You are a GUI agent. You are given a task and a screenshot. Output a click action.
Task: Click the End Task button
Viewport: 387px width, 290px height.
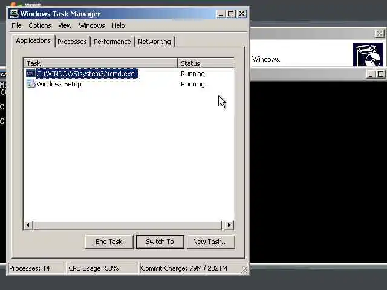[x=109, y=242]
